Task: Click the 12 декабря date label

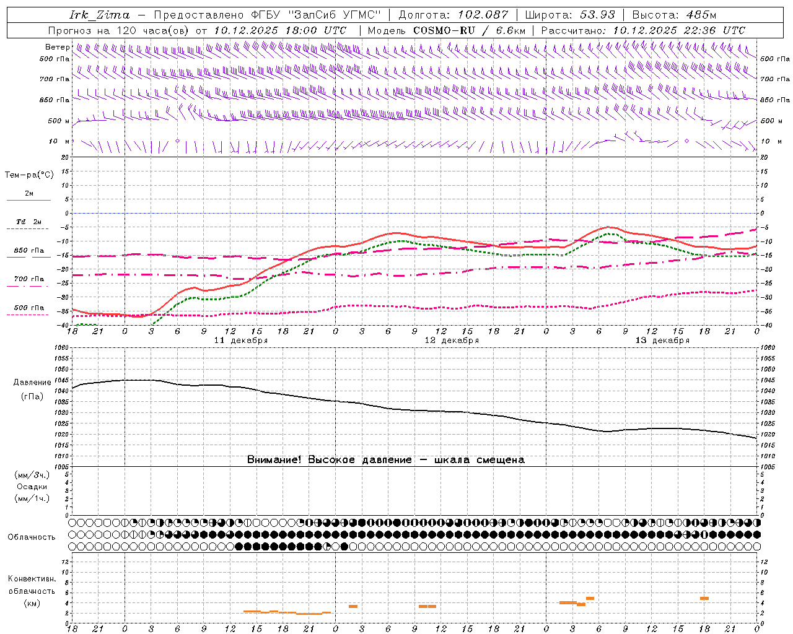Action: [x=452, y=341]
